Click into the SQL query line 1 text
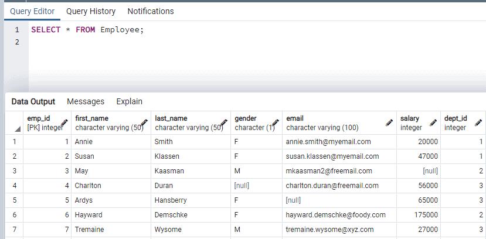 point(87,29)
